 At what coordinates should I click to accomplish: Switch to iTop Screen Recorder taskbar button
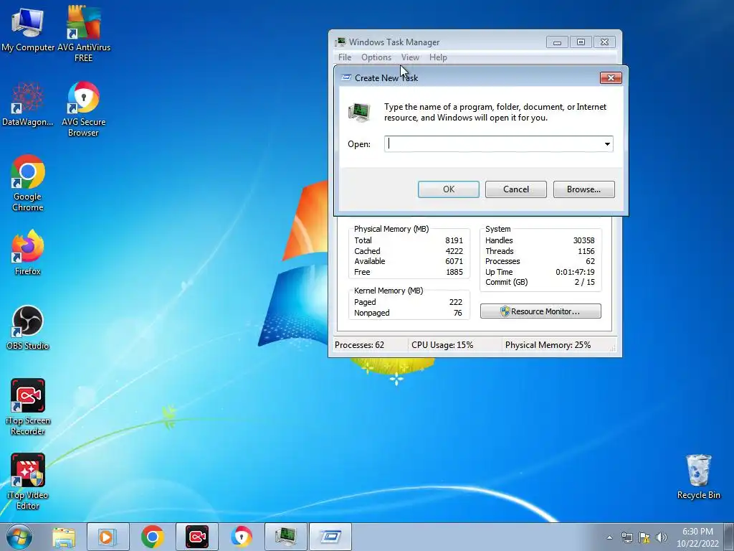197,537
